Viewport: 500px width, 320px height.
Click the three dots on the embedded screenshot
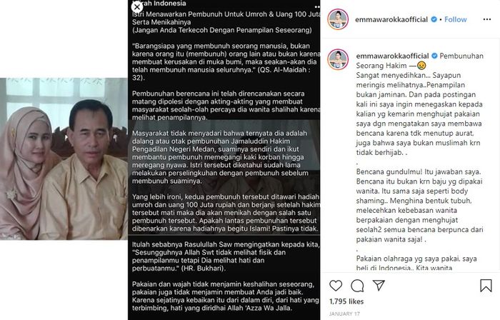317,6
